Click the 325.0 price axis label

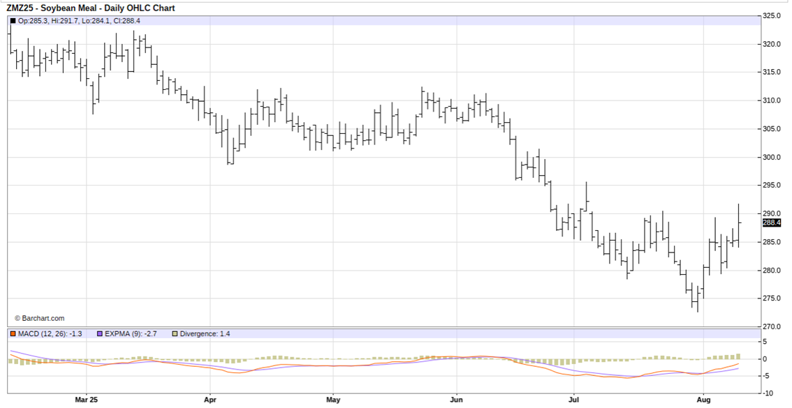click(x=771, y=15)
